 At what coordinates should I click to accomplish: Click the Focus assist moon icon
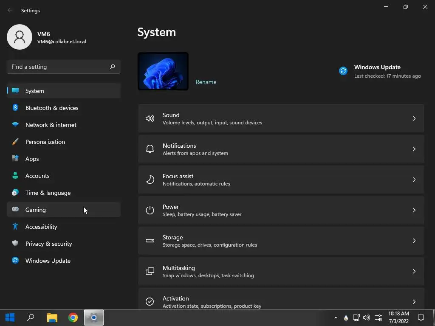[150, 180]
